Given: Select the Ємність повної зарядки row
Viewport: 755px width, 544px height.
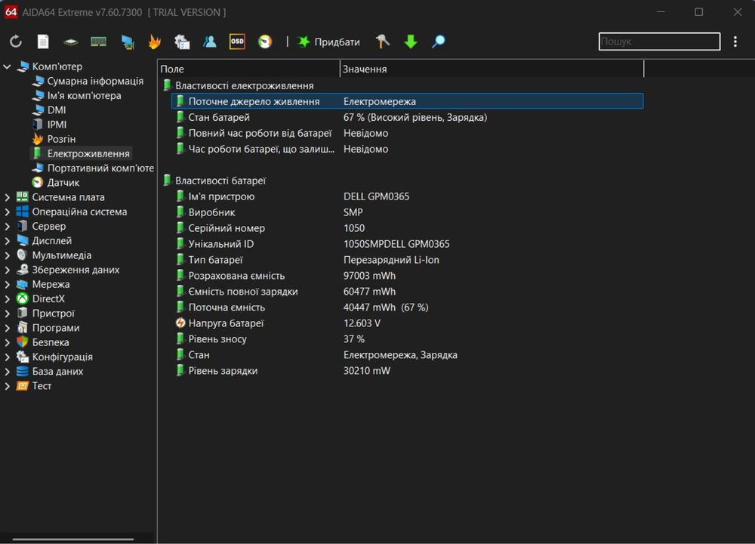Looking at the screenshot, I should [x=408, y=292].
